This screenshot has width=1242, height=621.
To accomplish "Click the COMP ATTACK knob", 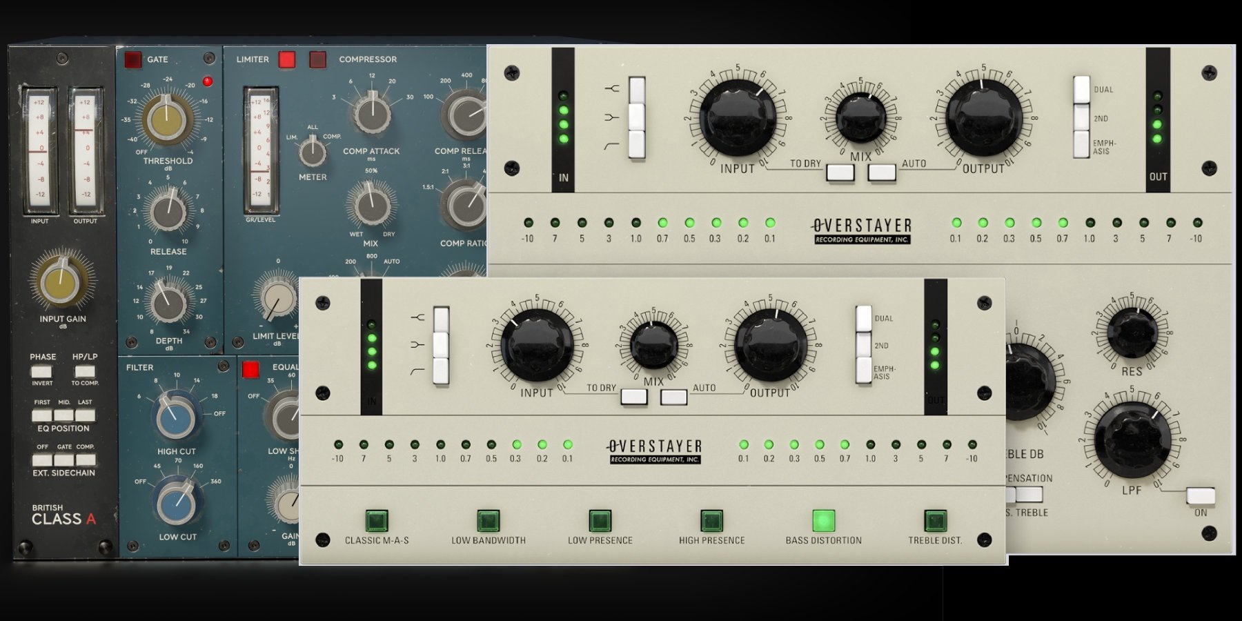I will pos(373,115).
